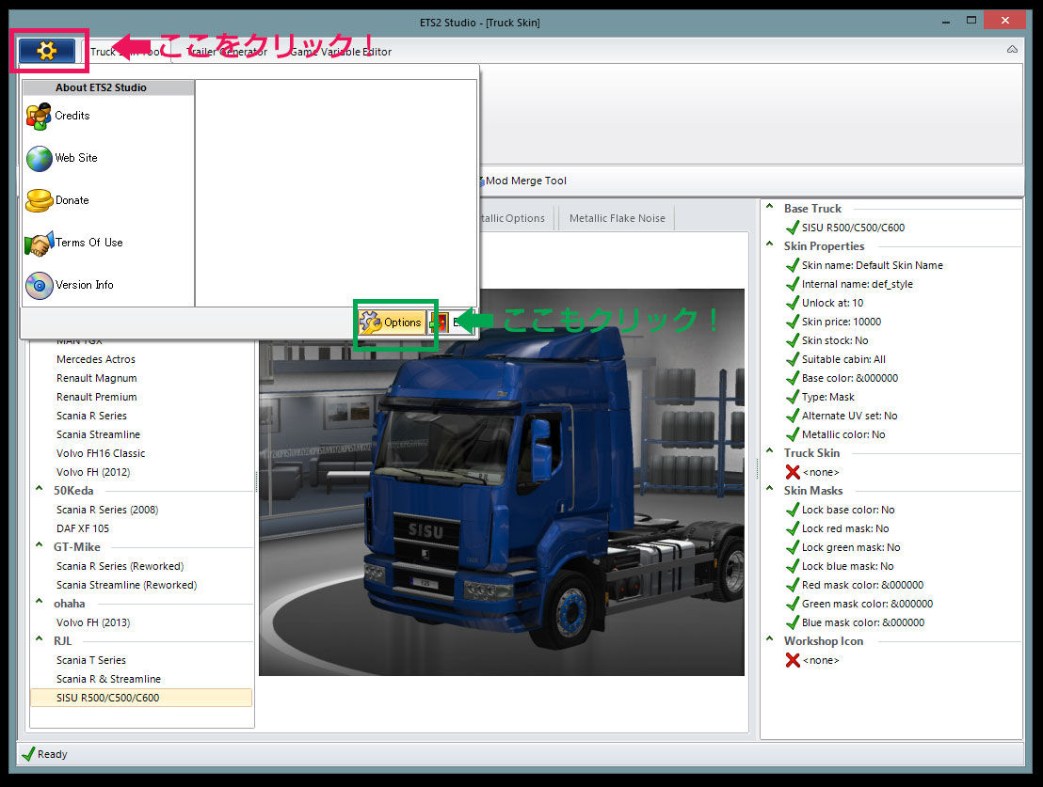Collapse the GT-Mike group
This screenshot has width=1043, height=787.
click(40, 545)
